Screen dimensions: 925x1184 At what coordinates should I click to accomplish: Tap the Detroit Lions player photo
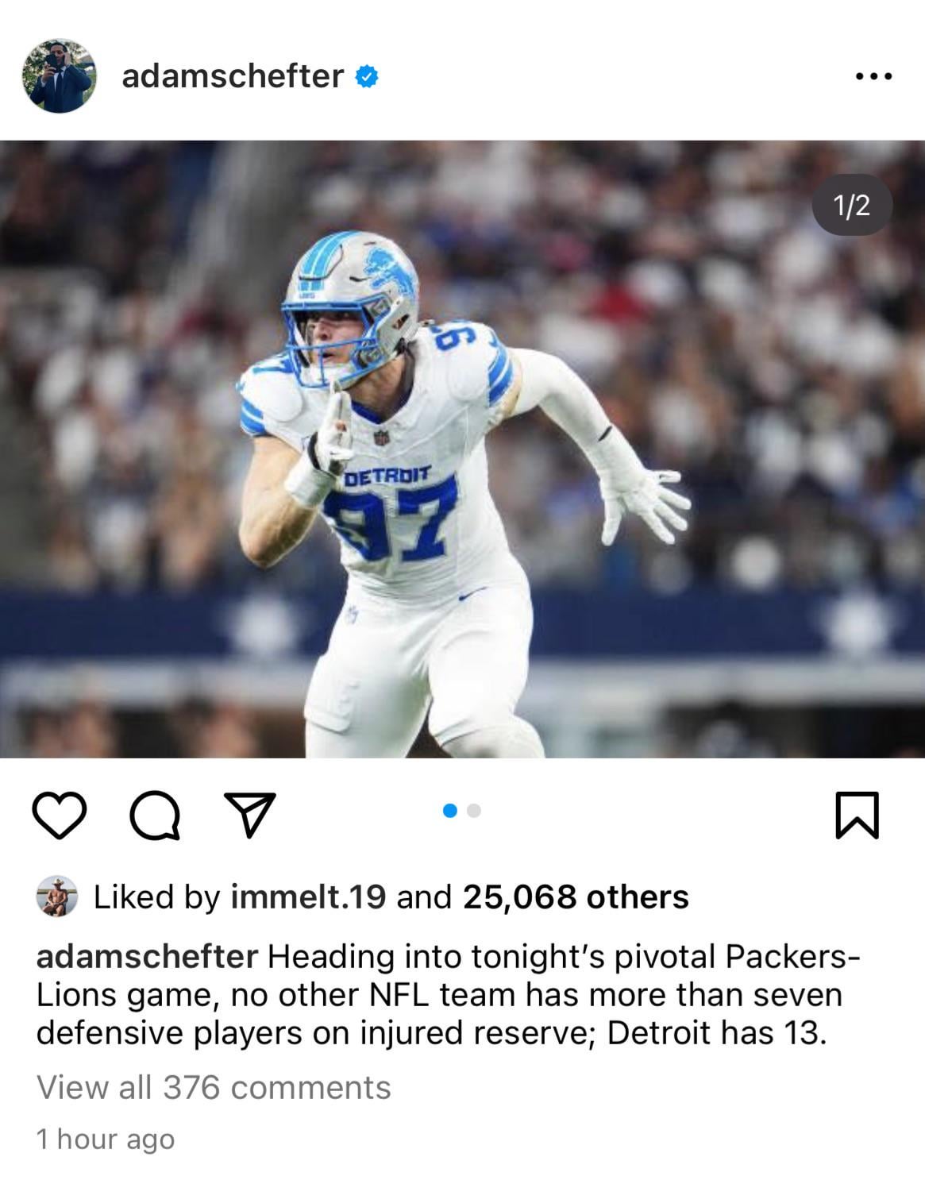click(462, 449)
